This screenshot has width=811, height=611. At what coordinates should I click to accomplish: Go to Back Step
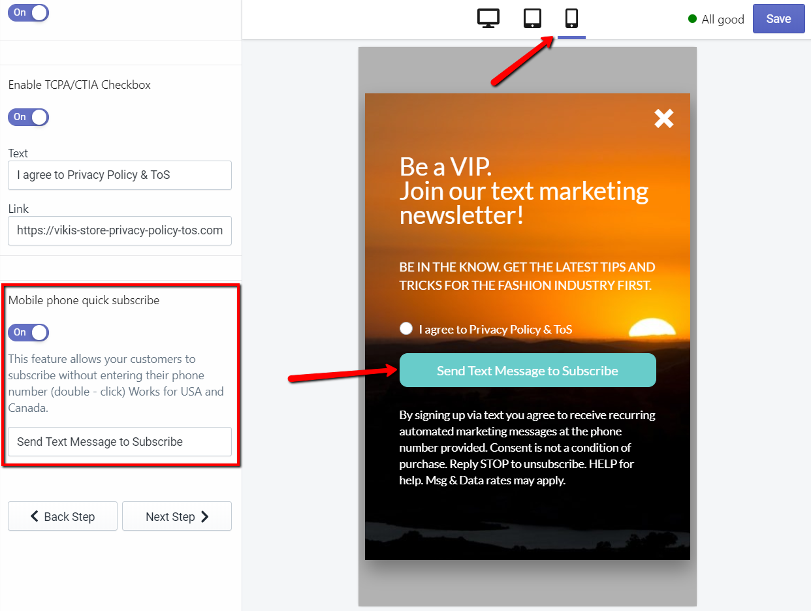click(63, 516)
